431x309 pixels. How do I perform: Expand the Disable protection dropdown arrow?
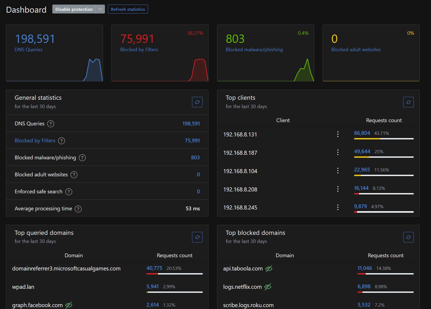(x=100, y=9)
